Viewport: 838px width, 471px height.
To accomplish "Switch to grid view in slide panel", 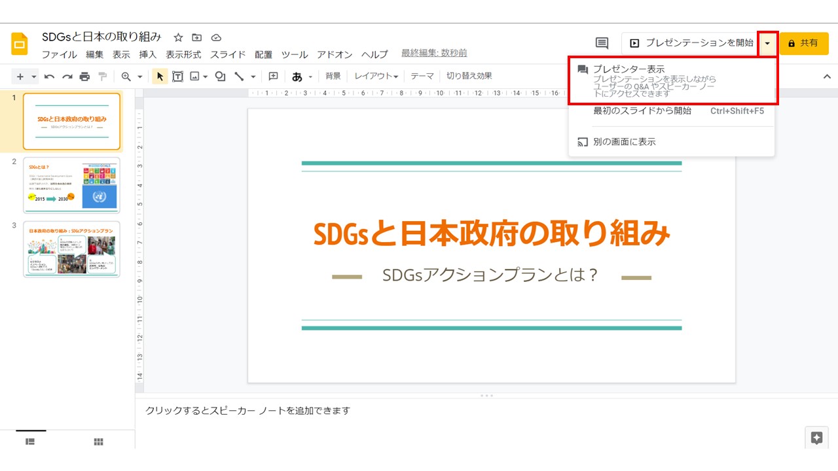I will pos(98,442).
